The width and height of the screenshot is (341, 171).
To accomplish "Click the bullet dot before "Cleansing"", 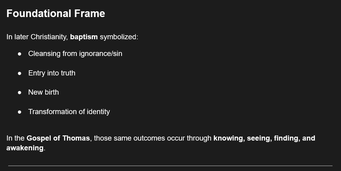I will click(x=19, y=54).
